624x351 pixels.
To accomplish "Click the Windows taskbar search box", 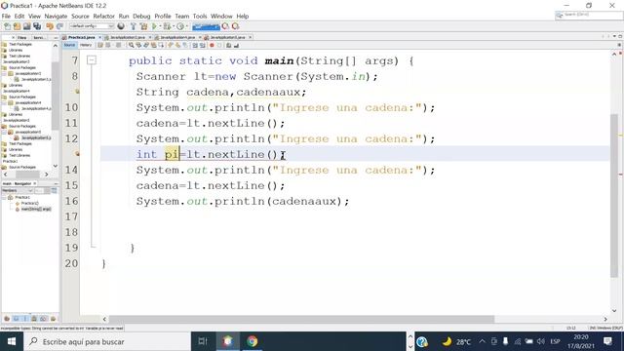I will point(107,341).
